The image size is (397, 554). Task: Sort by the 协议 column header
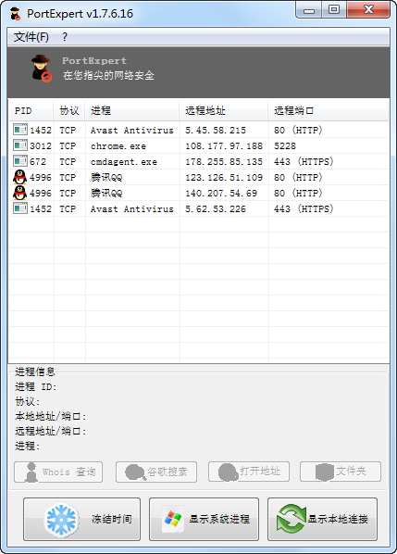point(69,110)
